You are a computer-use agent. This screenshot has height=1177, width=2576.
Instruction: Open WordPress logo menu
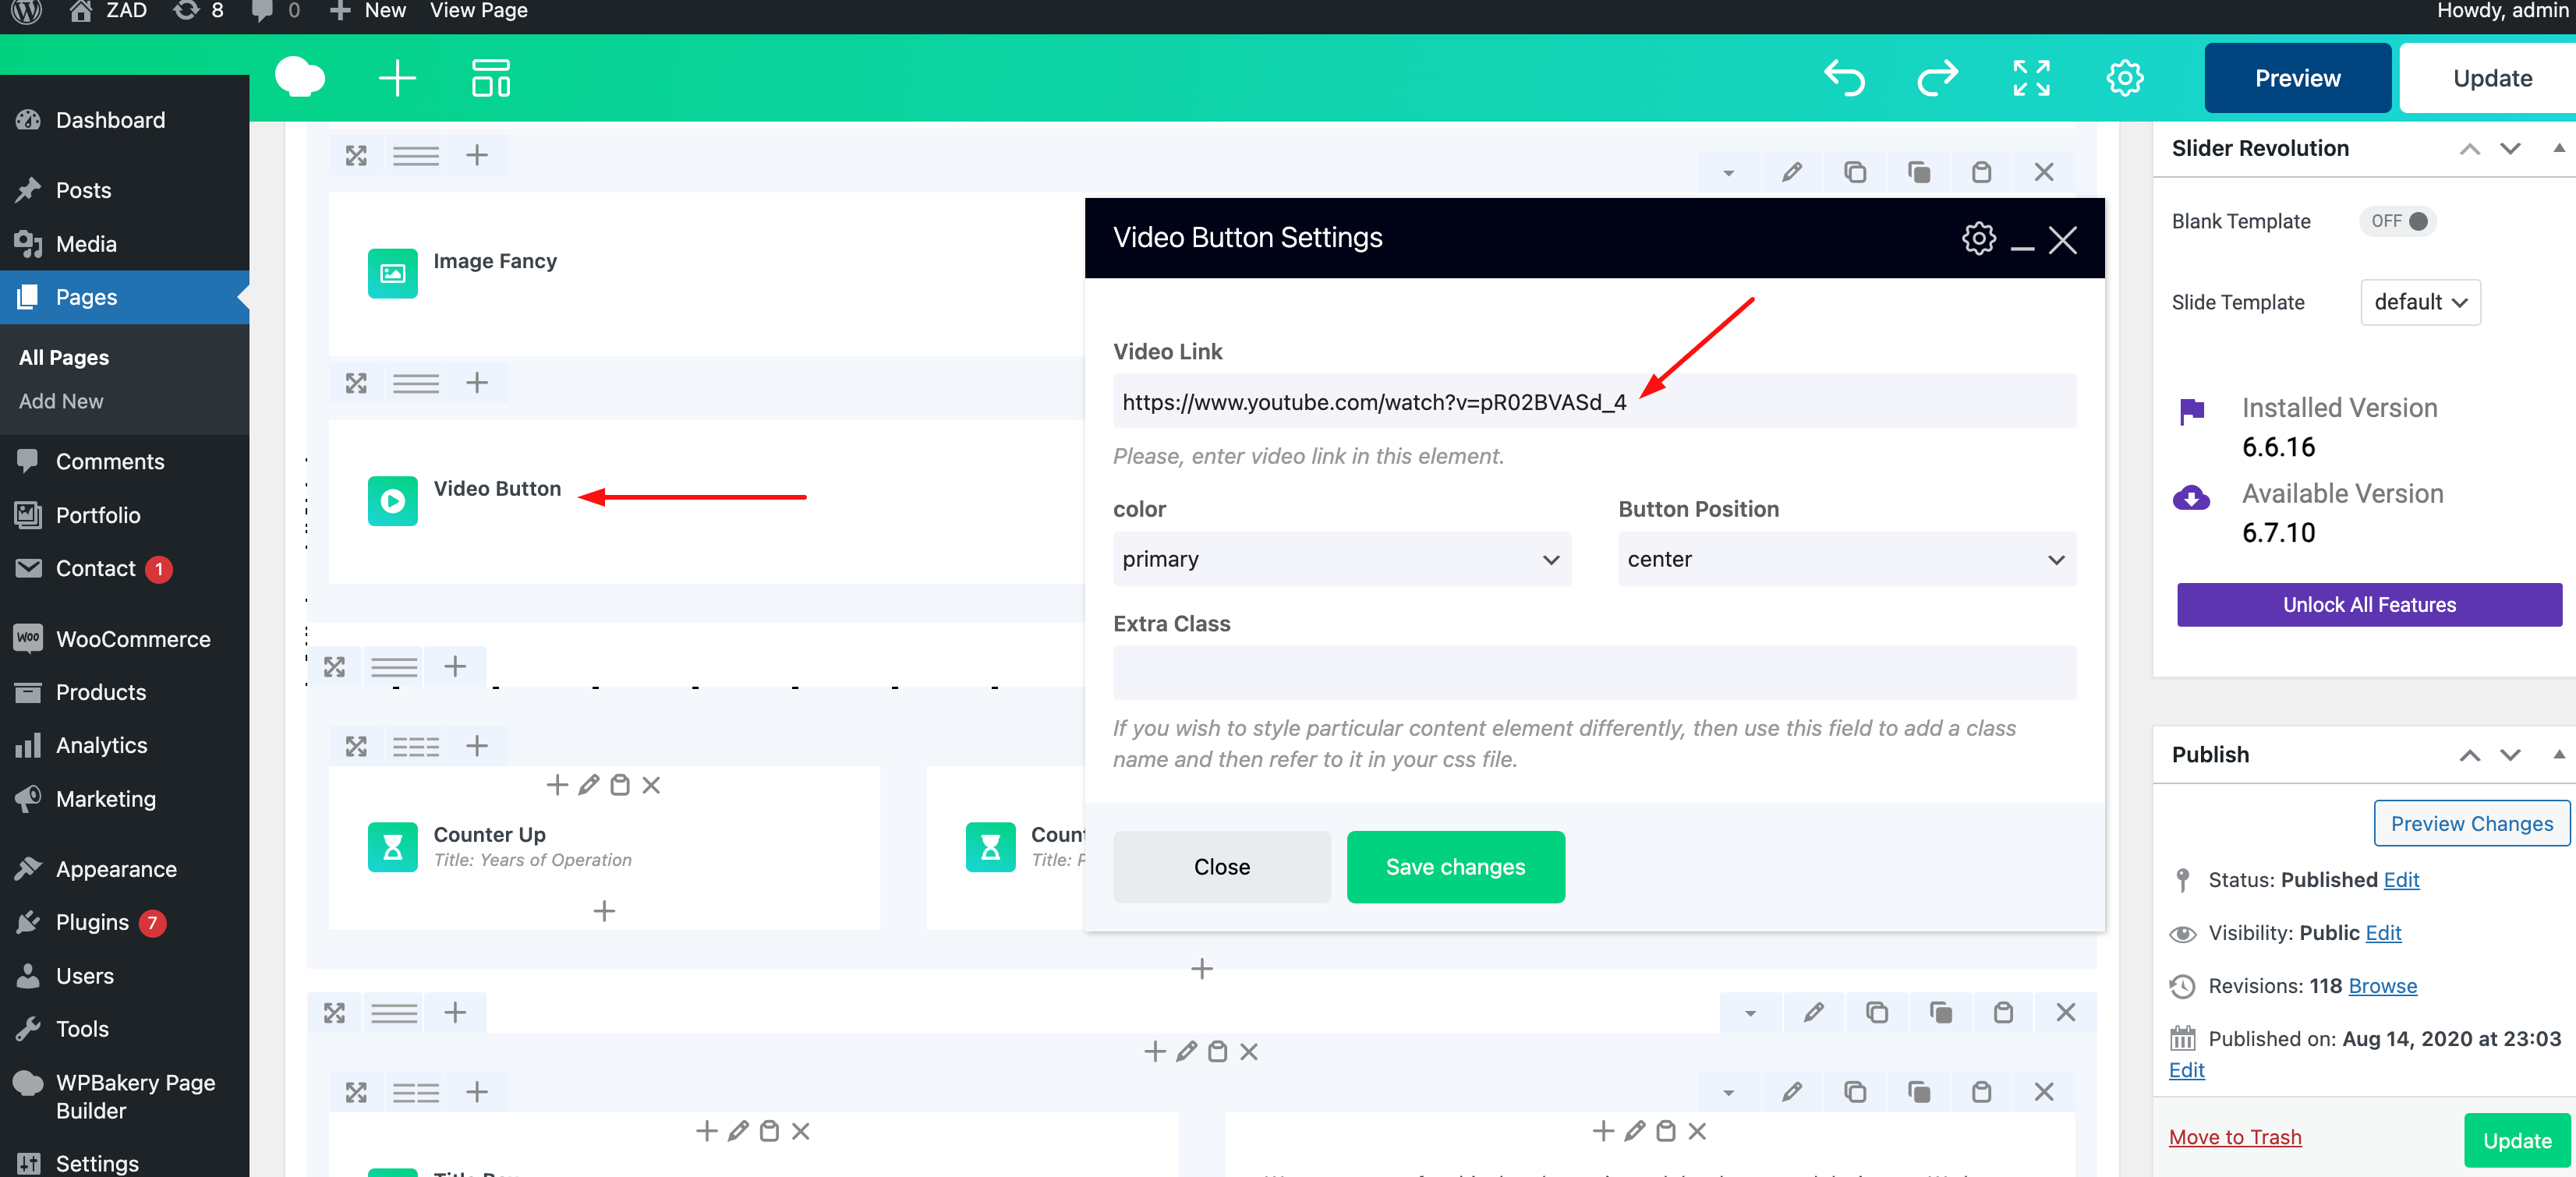[26, 11]
